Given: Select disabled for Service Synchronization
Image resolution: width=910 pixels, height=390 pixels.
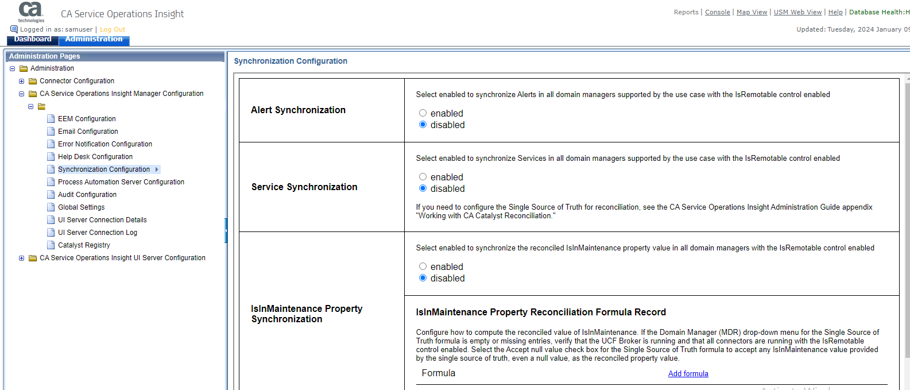Looking at the screenshot, I should tap(423, 188).
